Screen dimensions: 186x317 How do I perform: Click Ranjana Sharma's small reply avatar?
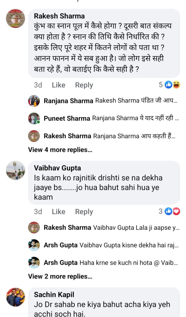point(34,101)
